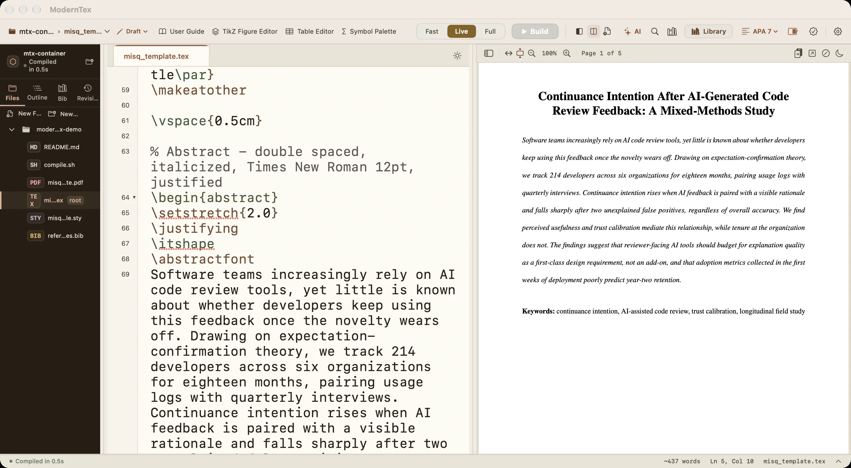The height and width of the screenshot is (468, 851).
Task: Switch to editor-only layout icon
Action: (579, 31)
